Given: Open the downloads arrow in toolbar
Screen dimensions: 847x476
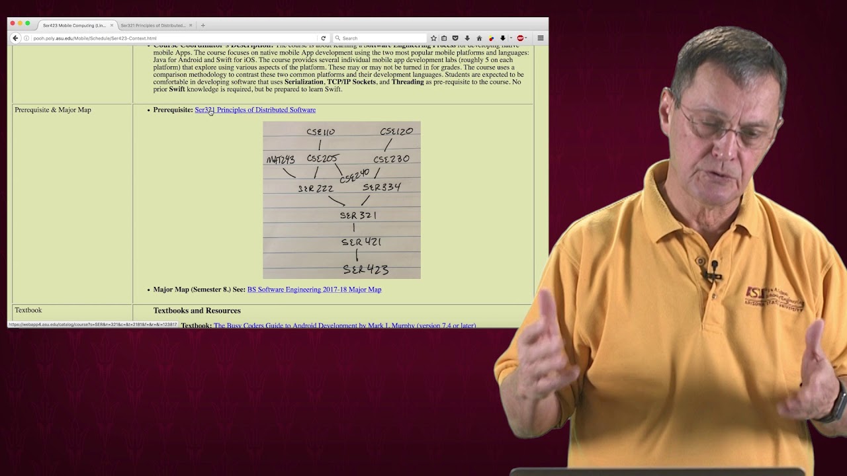Looking at the screenshot, I should click(467, 38).
